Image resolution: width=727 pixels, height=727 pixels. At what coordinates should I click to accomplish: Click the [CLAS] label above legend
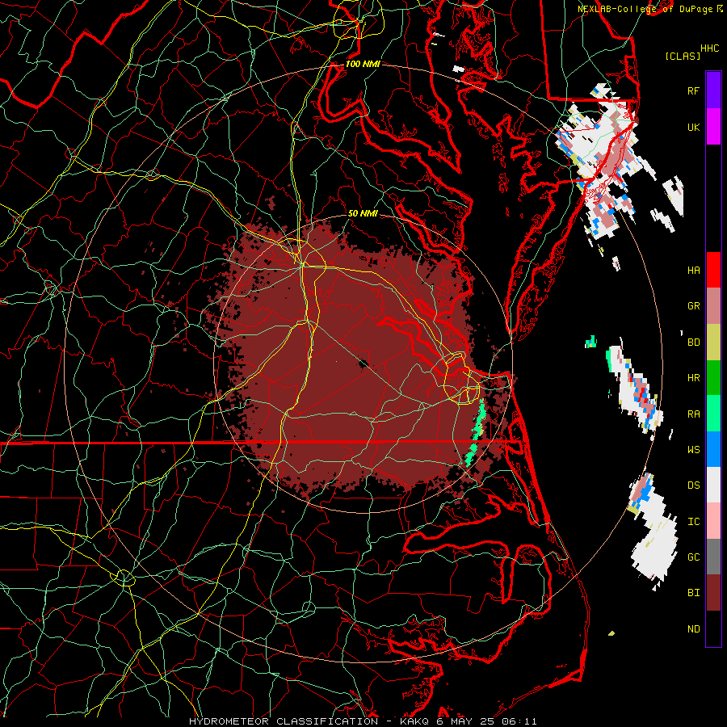(x=683, y=56)
